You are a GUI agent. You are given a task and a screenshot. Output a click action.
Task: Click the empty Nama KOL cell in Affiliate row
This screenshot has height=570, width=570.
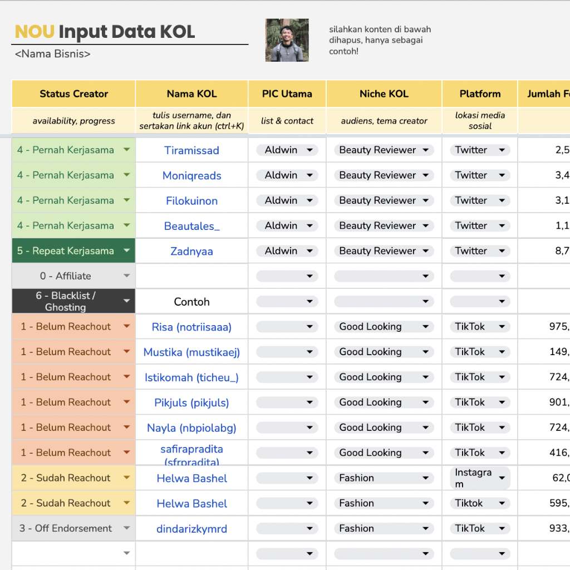click(191, 276)
